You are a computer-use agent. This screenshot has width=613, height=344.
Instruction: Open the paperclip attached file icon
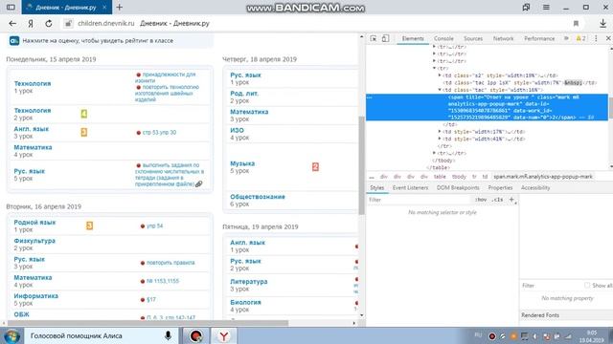point(199,183)
